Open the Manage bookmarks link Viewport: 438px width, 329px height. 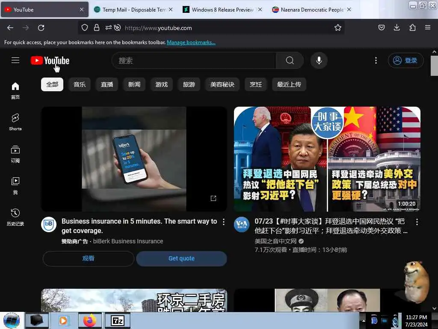point(191,42)
